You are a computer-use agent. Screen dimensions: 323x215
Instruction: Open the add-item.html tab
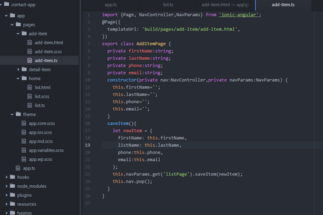click(x=225, y=5)
